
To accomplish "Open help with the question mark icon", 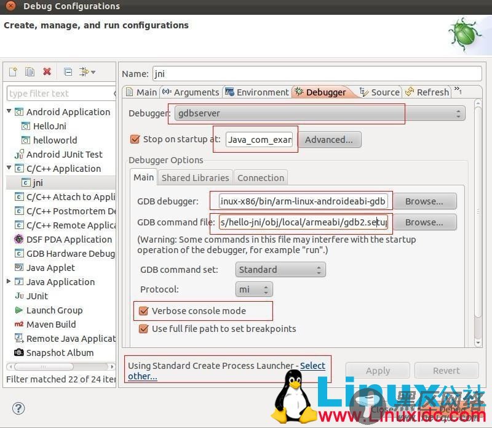I will pyautogui.click(x=18, y=408).
